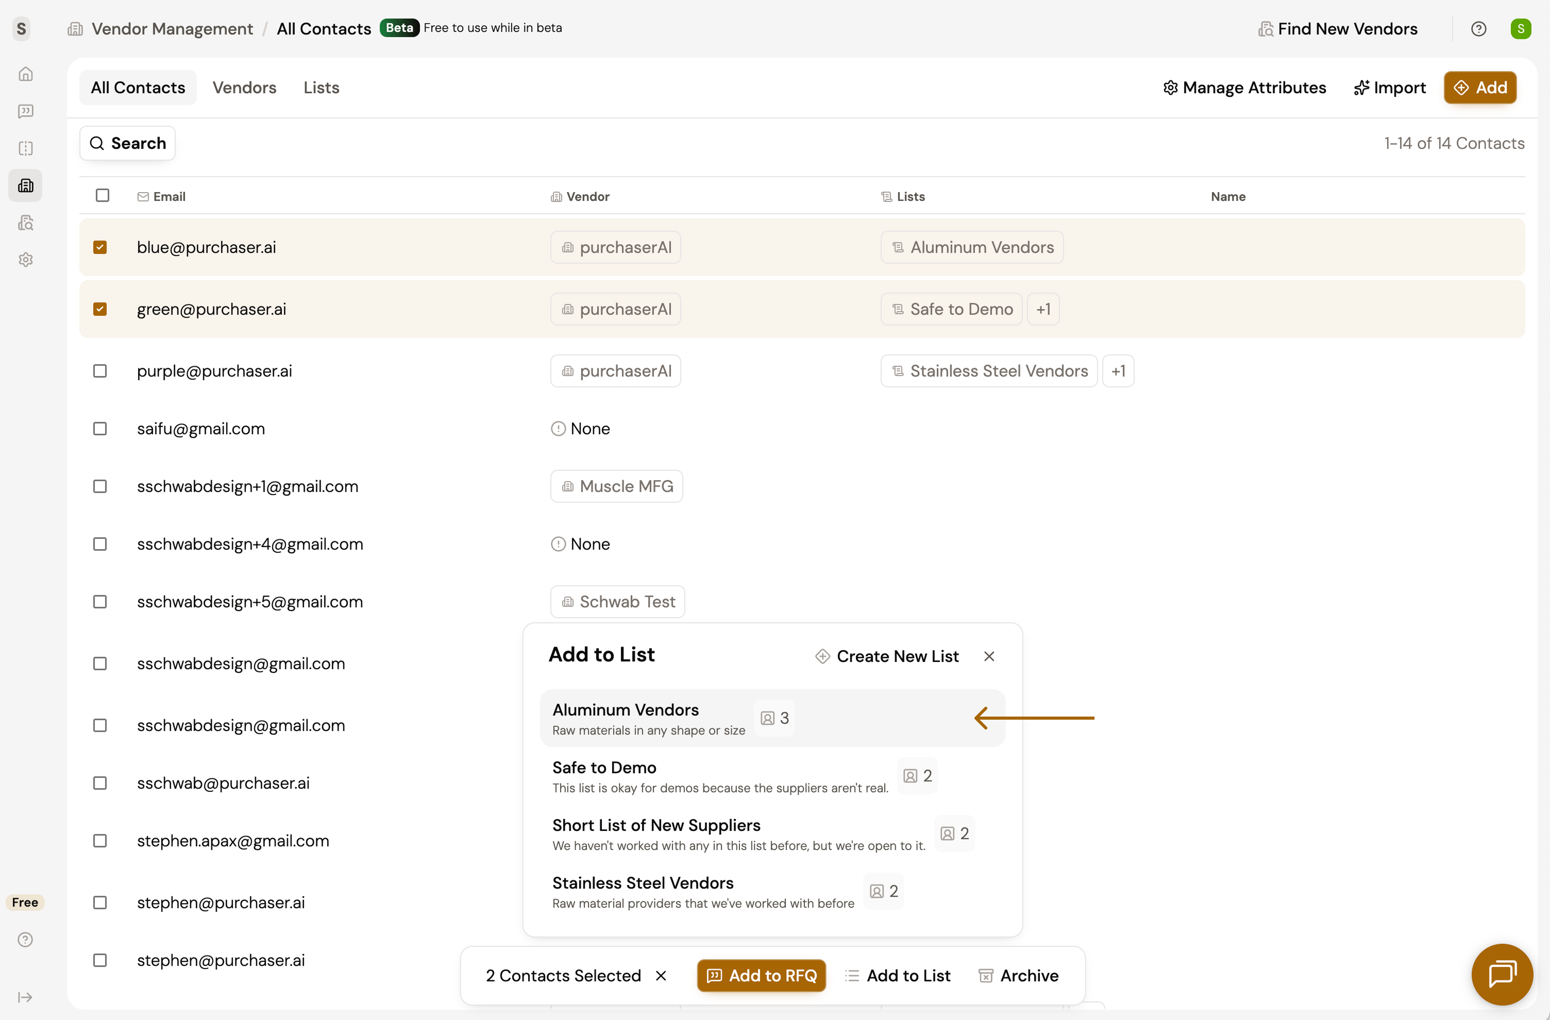Click the vendor search sidebar icon
Image resolution: width=1550 pixels, height=1020 pixels.
pos(25,223)
